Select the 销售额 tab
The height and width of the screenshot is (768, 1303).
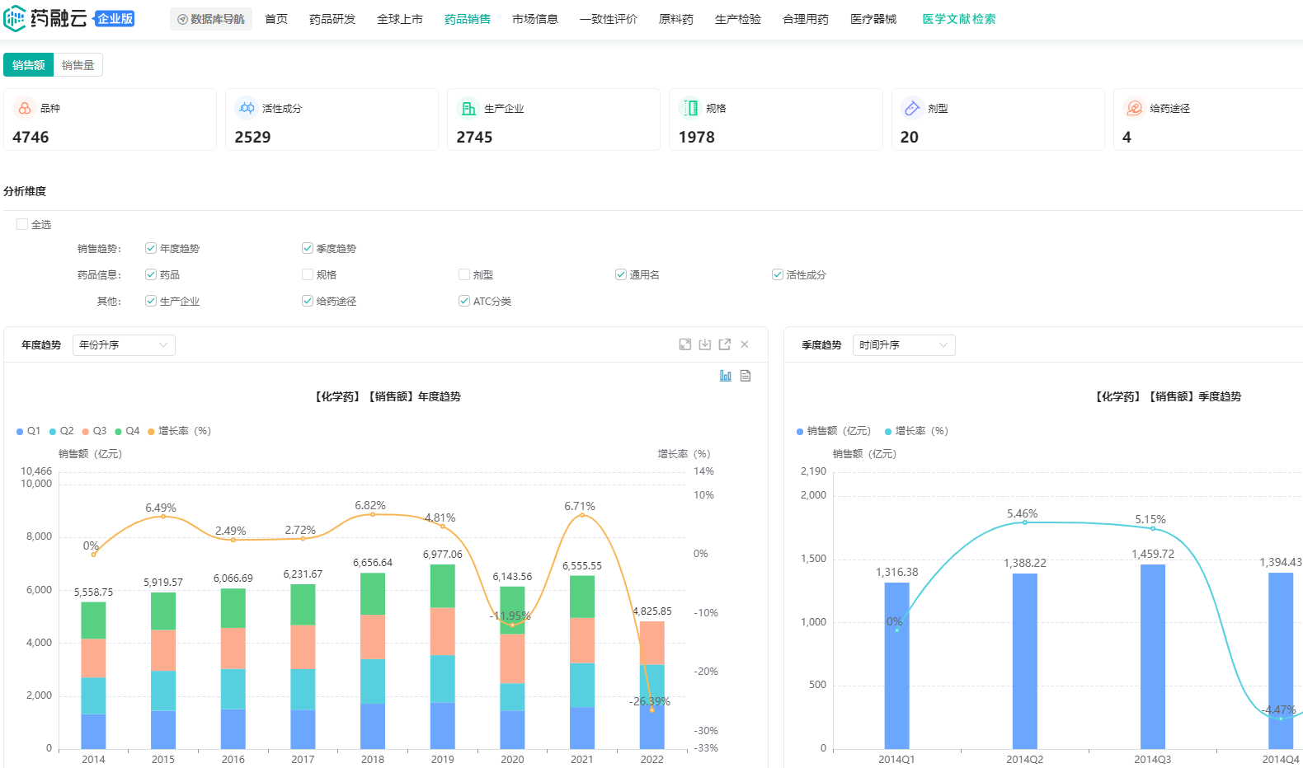[29, 65]
